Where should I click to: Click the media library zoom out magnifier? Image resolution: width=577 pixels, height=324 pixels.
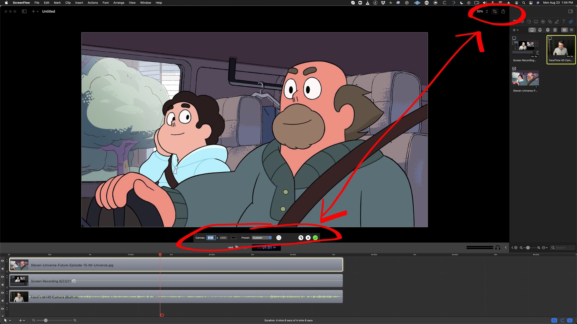[x=521, y=248]
